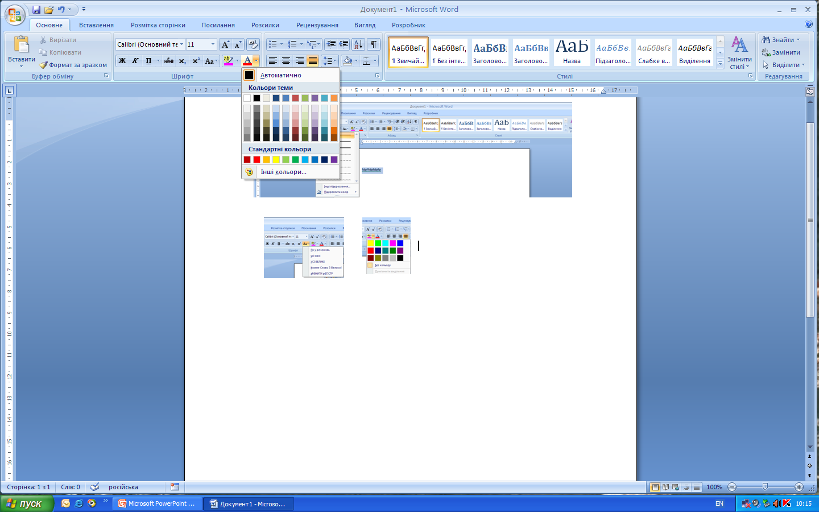Pick the standard red color swatch

tap(257, 160)
